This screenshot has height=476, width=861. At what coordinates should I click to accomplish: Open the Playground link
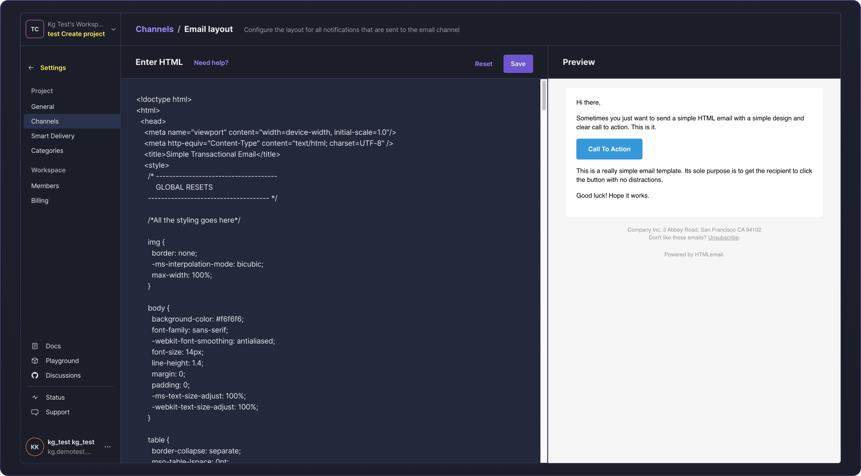(x=62, y=361)
